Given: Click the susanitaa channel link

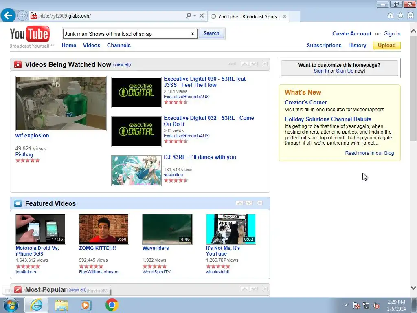Looking at the screenshot, I should 173,175.
